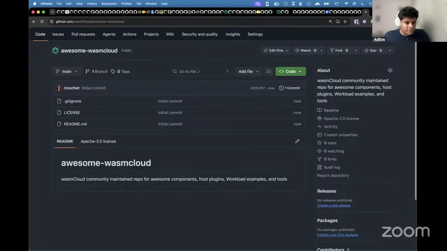Open the ricochet author profile link
Viewport: 447px width, 251px height.
coord(71,88)
